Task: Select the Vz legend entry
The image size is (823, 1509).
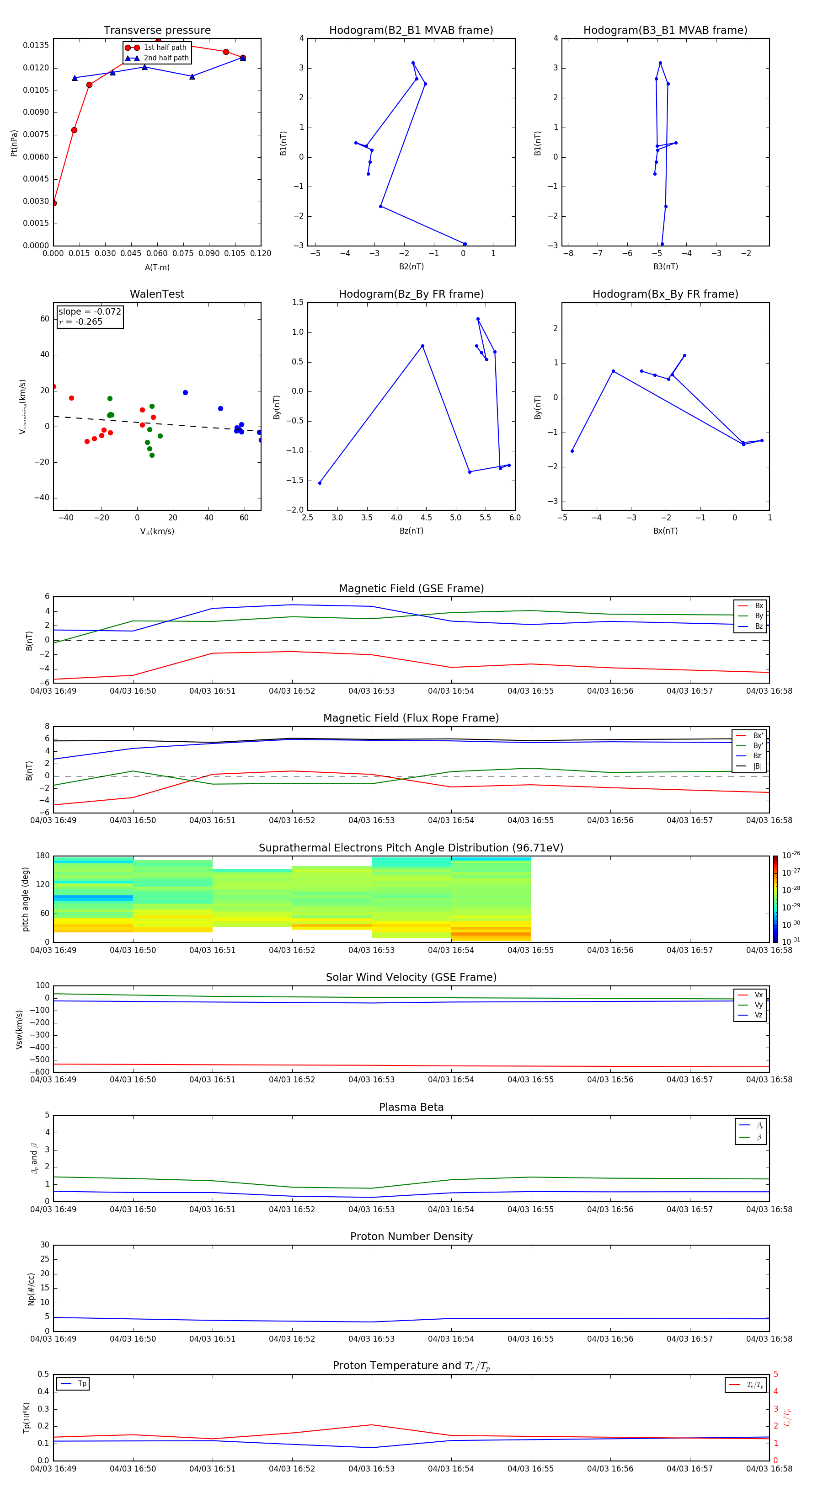Action: 750,1015
